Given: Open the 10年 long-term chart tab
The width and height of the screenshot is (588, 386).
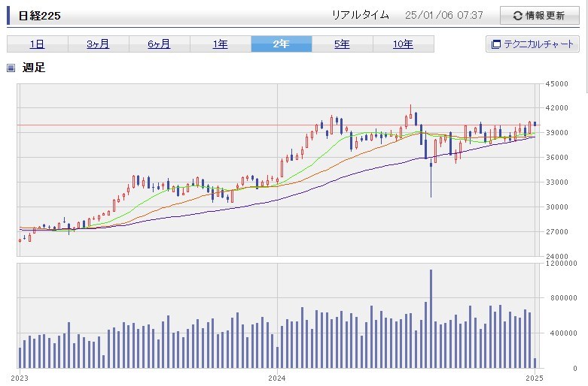Looking at the screenshot, I should 403,44.
